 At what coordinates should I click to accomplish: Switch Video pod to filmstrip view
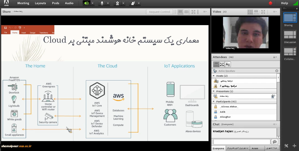[x=256, y=12]
